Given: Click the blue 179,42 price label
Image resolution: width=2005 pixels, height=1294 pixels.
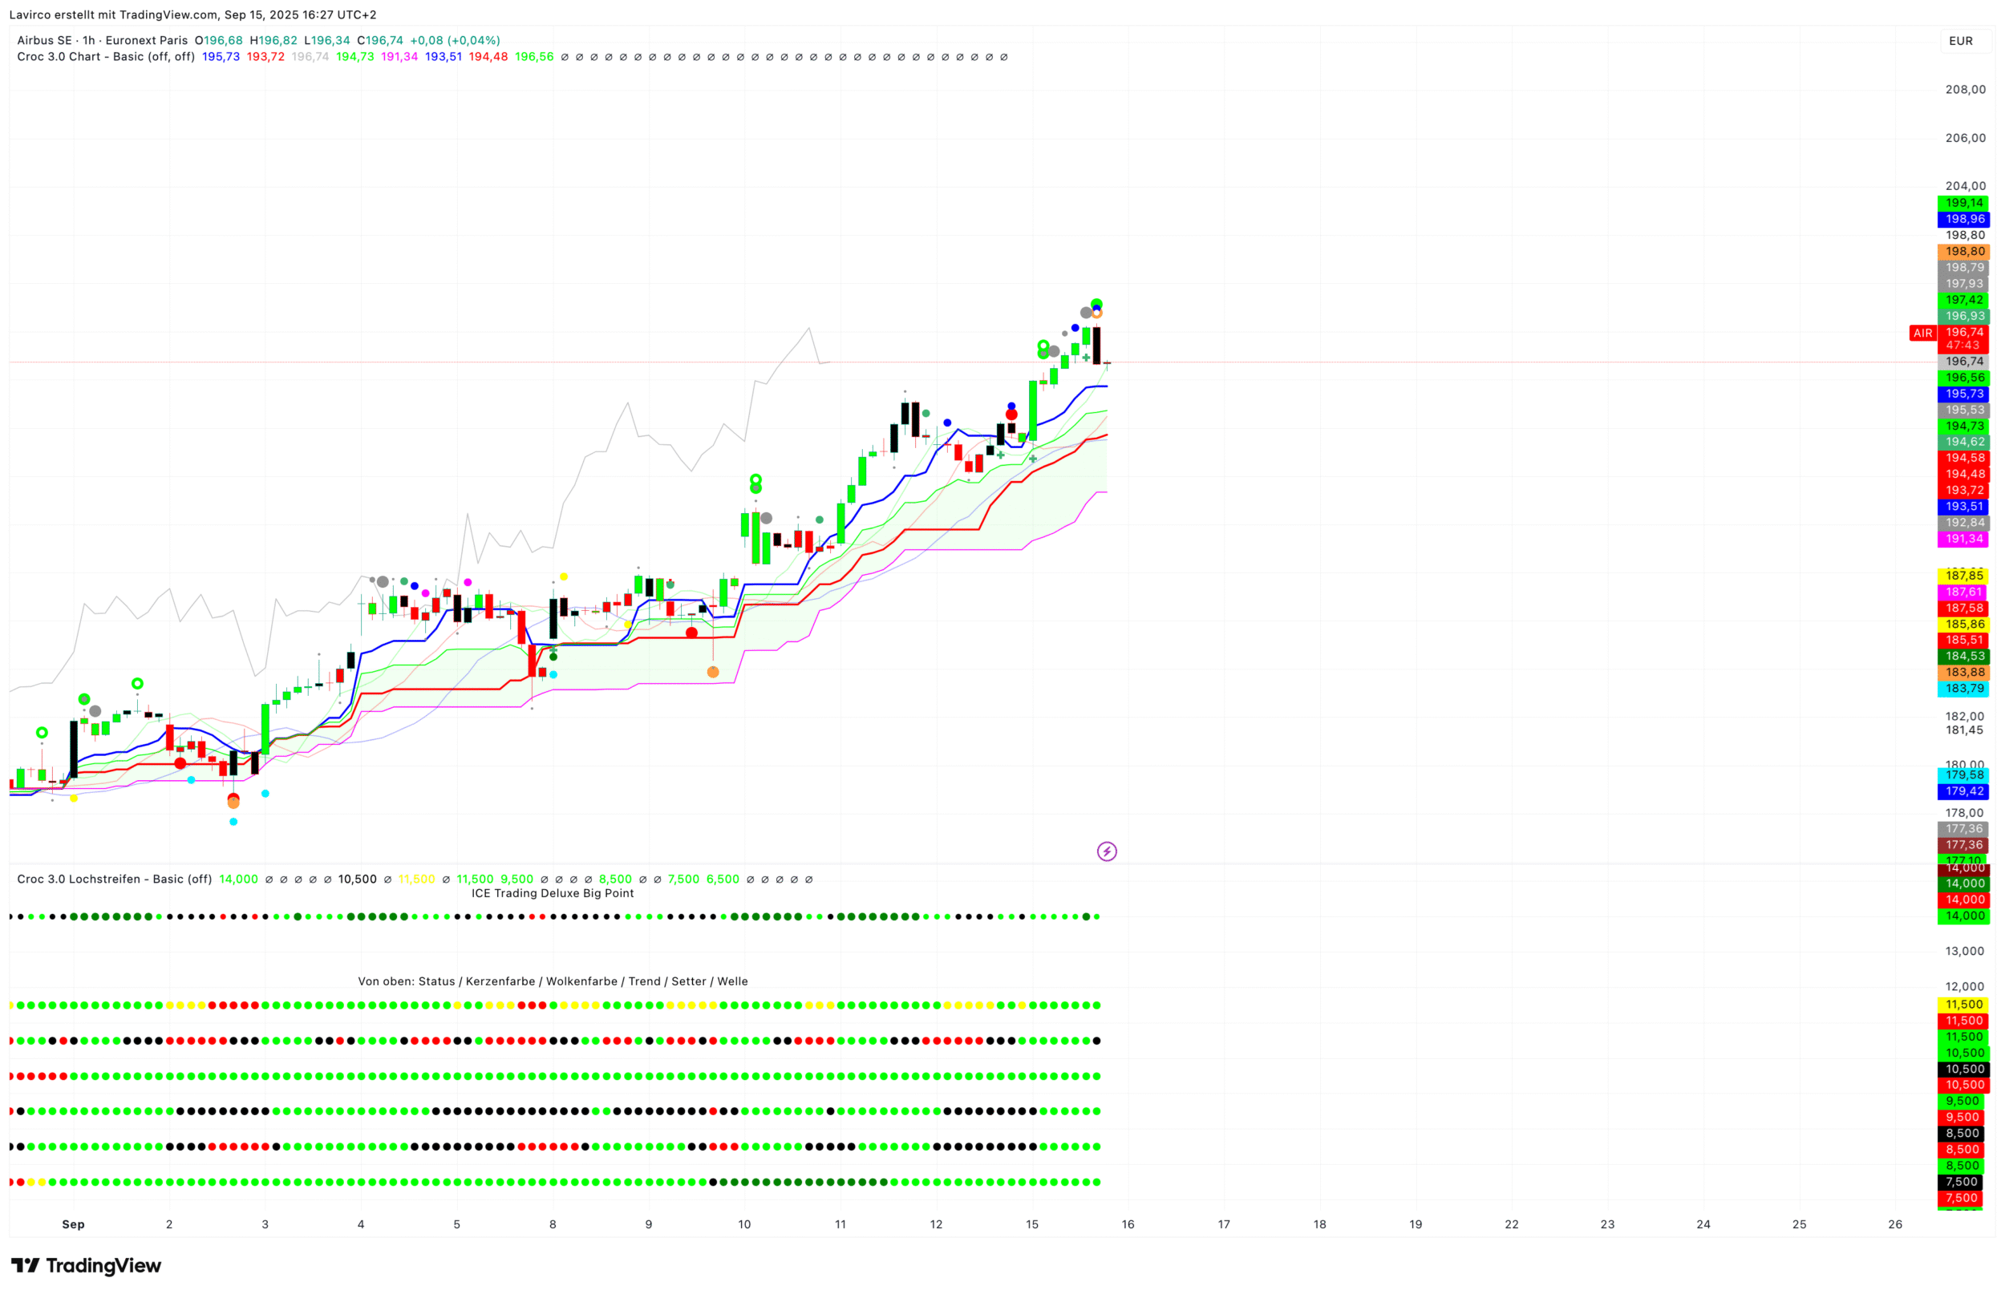Looking at the screenshot, I should (x=1964, y=791).
